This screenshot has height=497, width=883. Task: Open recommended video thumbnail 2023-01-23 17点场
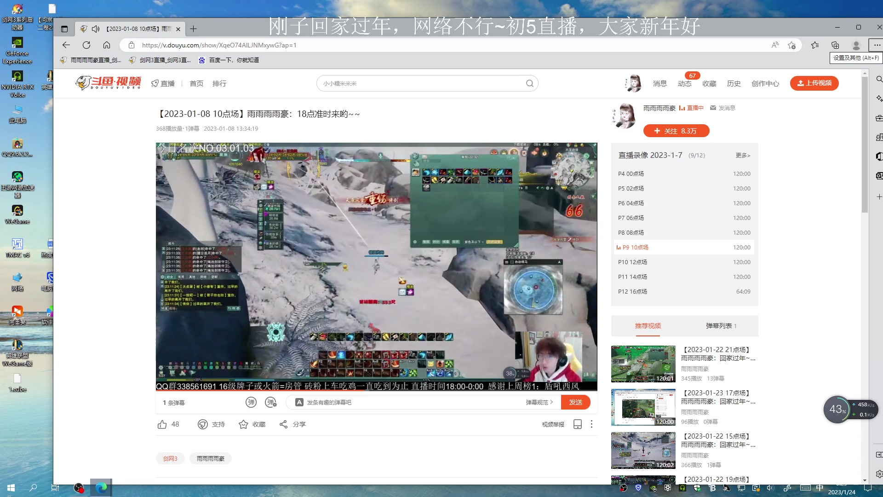[643, 407]
